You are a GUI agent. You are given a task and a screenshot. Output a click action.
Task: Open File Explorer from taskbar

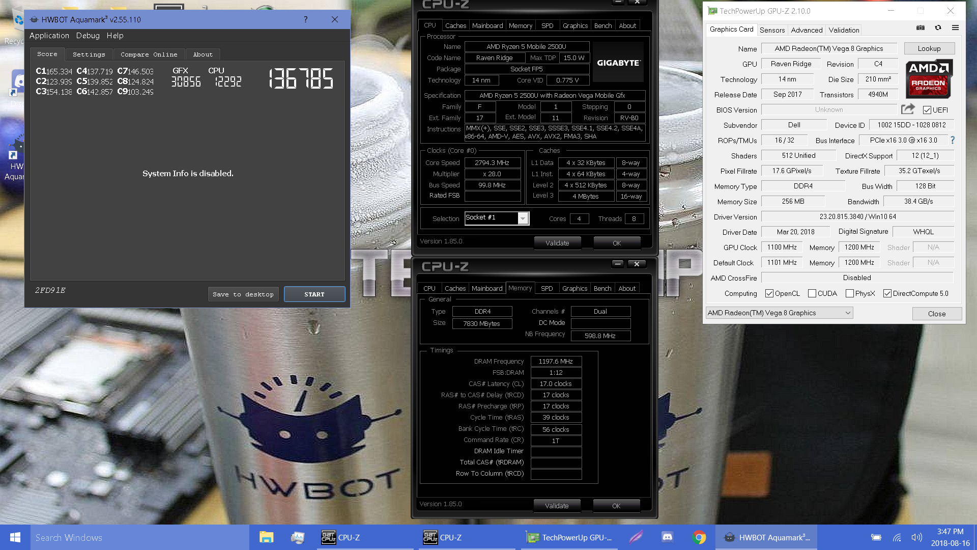click(266, 537)
